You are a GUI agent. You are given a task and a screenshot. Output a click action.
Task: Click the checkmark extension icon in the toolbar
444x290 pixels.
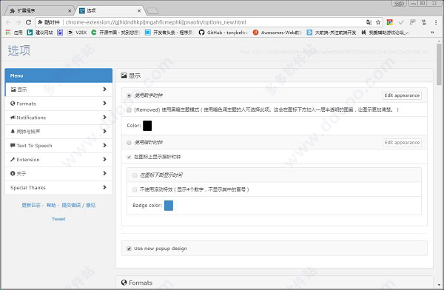[401, 22]
